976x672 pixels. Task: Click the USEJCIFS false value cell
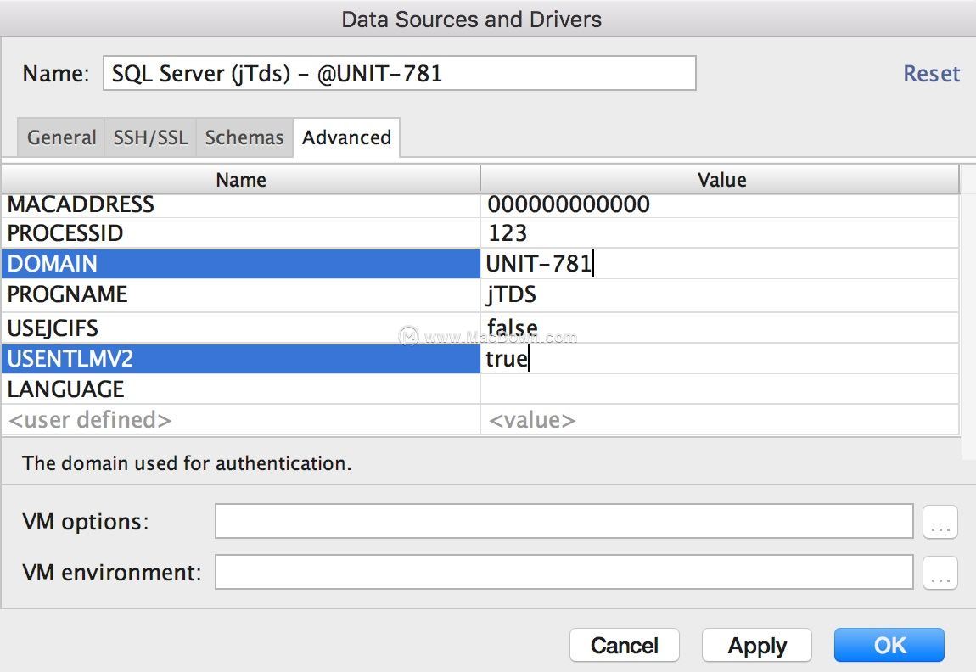(x=719, y=328)
